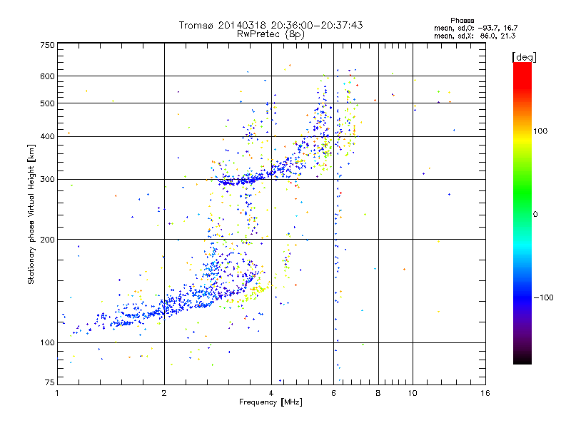Click the "Stationary phase Virtual Height [km]" axis label

tap(31, 214)
